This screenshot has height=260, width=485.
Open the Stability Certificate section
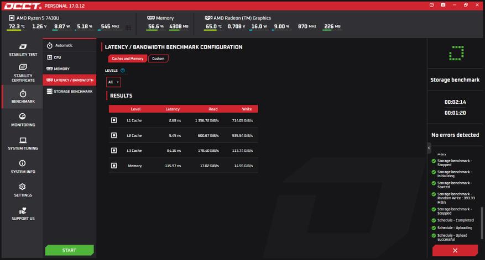pos(23,73)
